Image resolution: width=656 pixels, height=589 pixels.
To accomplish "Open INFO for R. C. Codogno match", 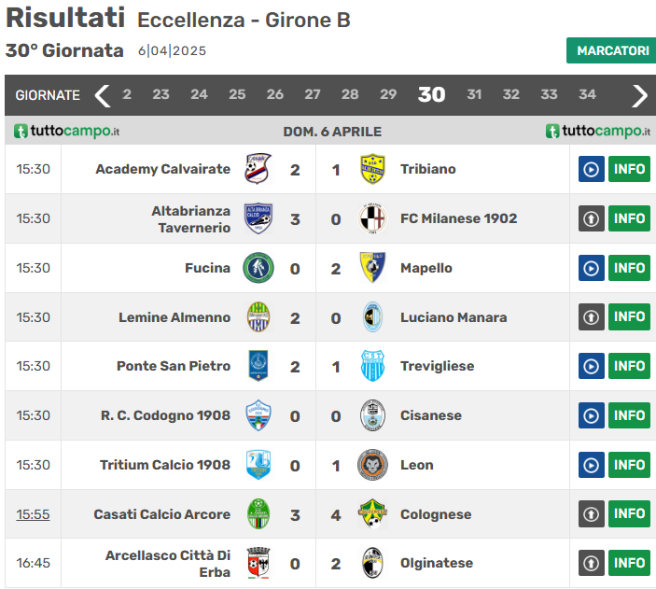I will (x=630, y=415).
